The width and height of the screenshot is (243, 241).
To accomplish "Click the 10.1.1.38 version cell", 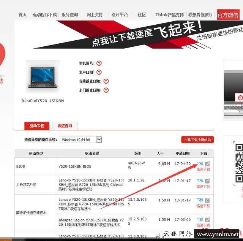I will pos(136,180).
